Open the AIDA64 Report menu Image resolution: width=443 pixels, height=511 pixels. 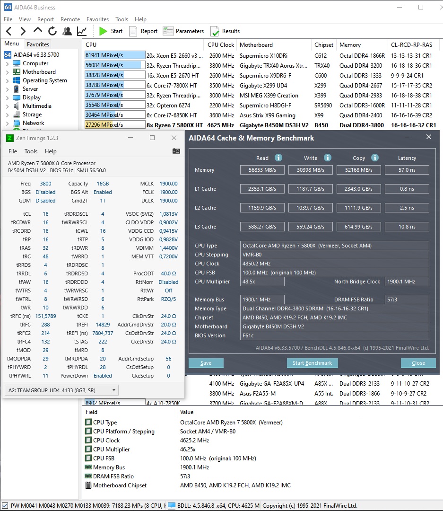pos(45,19)
